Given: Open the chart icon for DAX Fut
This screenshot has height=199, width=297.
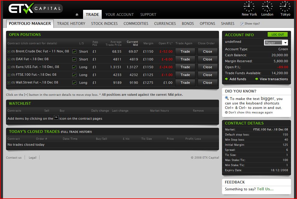Looking at the screenshot, I should coord(74,59).
